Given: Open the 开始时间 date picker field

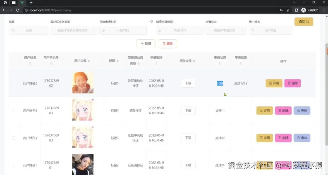Looking at the screenshot, I should point(123,30).
